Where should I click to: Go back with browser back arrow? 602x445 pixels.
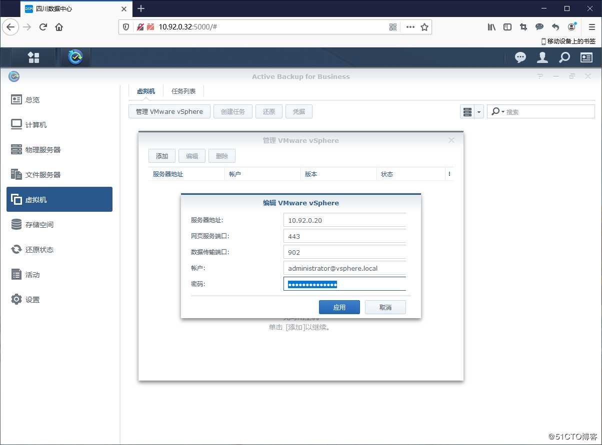click(10, 27)
